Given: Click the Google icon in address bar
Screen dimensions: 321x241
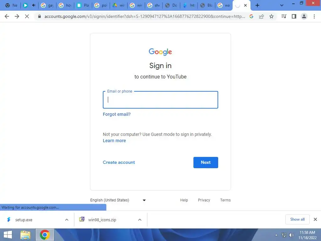Looking at the screenshot, I should [251, 16].
